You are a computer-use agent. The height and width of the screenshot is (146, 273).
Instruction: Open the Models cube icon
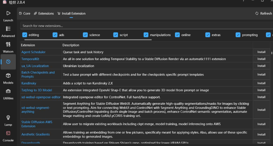point(8,76)
